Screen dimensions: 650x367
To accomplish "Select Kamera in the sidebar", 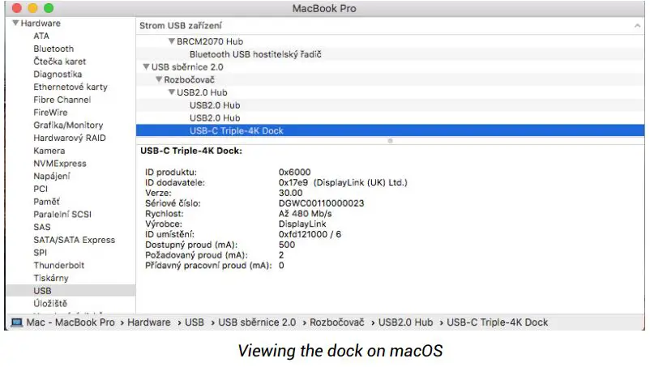I will [49, 151].
